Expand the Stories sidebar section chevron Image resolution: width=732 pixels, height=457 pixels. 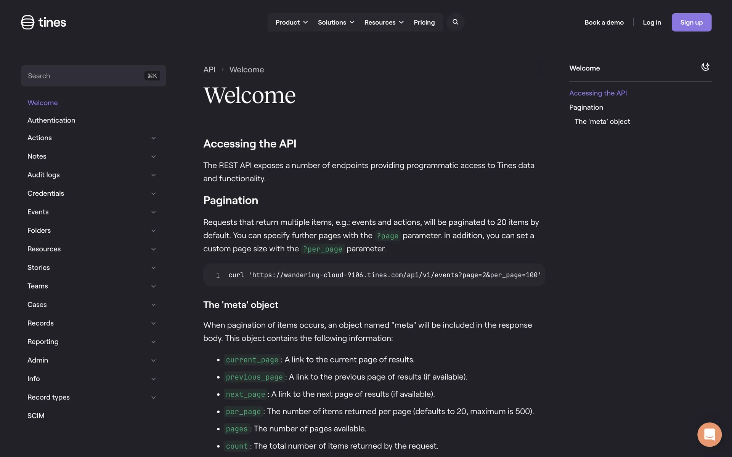coord(153,268)
